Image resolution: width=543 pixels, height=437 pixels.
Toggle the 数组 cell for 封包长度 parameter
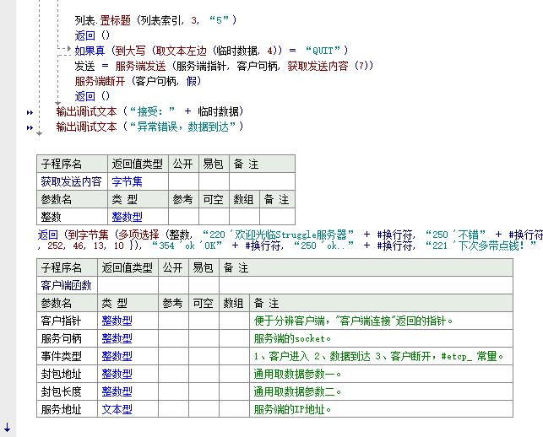point(234,391)
